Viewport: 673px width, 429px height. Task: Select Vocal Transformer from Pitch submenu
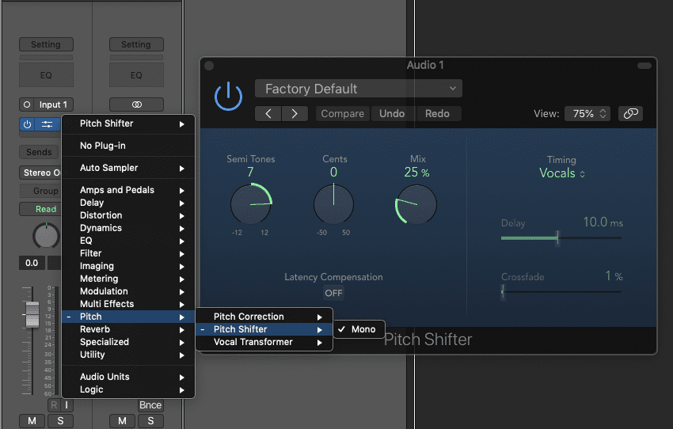point(253,342)
